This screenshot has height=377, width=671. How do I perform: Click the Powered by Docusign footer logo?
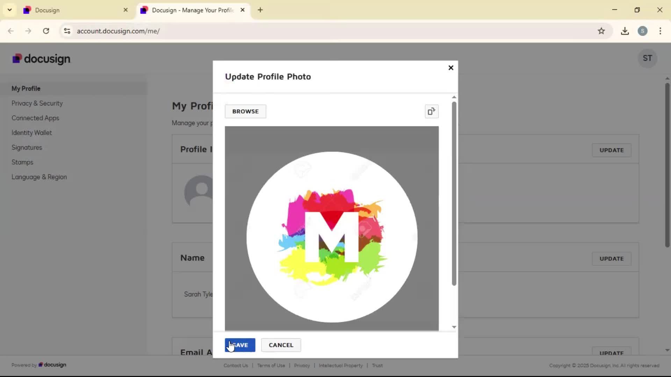[x=52, y=365]
